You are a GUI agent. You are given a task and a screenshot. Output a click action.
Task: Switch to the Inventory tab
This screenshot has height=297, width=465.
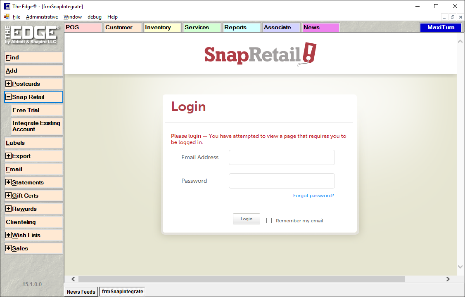point(162,28)
